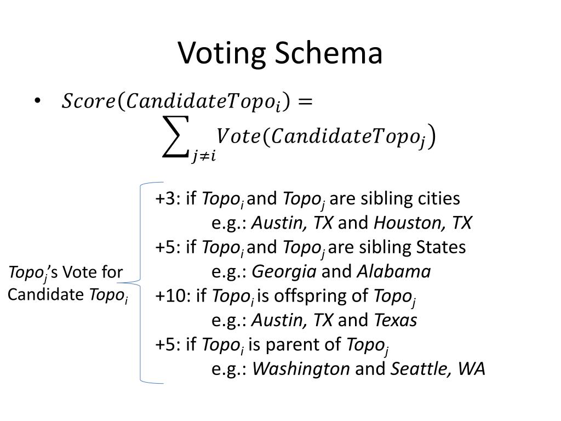Click the Austin, TX and Houston, TX example
Image resolution: width=561 pixels, height=421 pixels.
pyautogui.click(x=342, y=223)
